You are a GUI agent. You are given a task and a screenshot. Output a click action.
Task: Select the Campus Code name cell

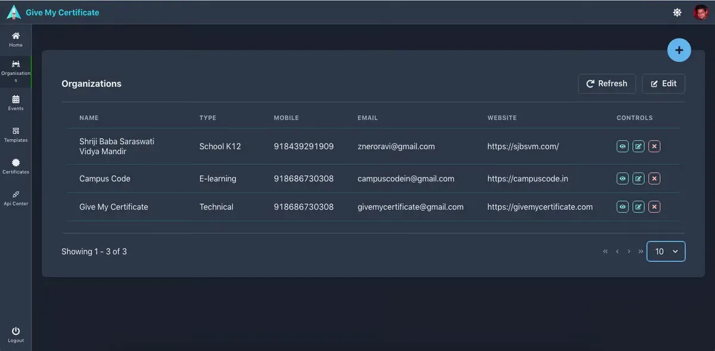click(x=105, y=178)
